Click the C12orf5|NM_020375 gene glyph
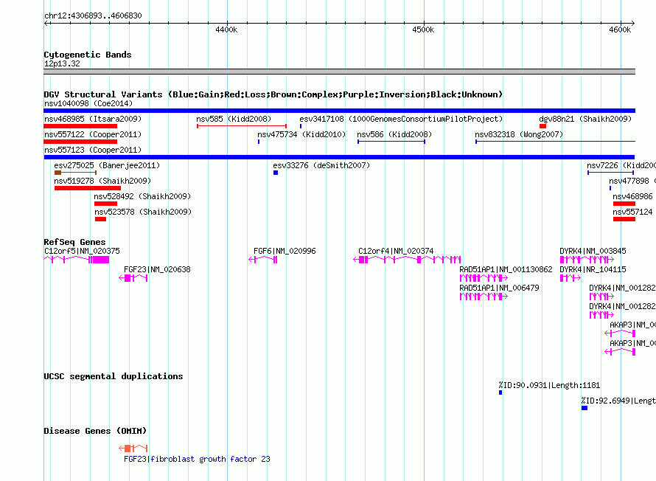 77,260
